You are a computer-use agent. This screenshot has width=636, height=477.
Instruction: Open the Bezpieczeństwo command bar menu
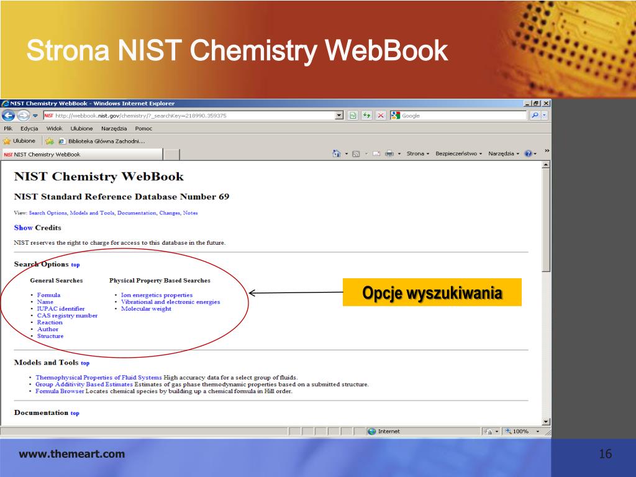459,154
